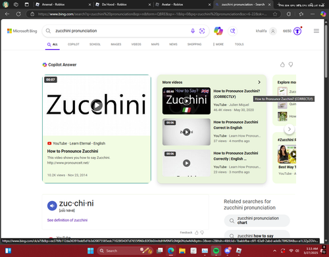
Task: Open visual search camera icon
Action: click(x=202, y=31)
